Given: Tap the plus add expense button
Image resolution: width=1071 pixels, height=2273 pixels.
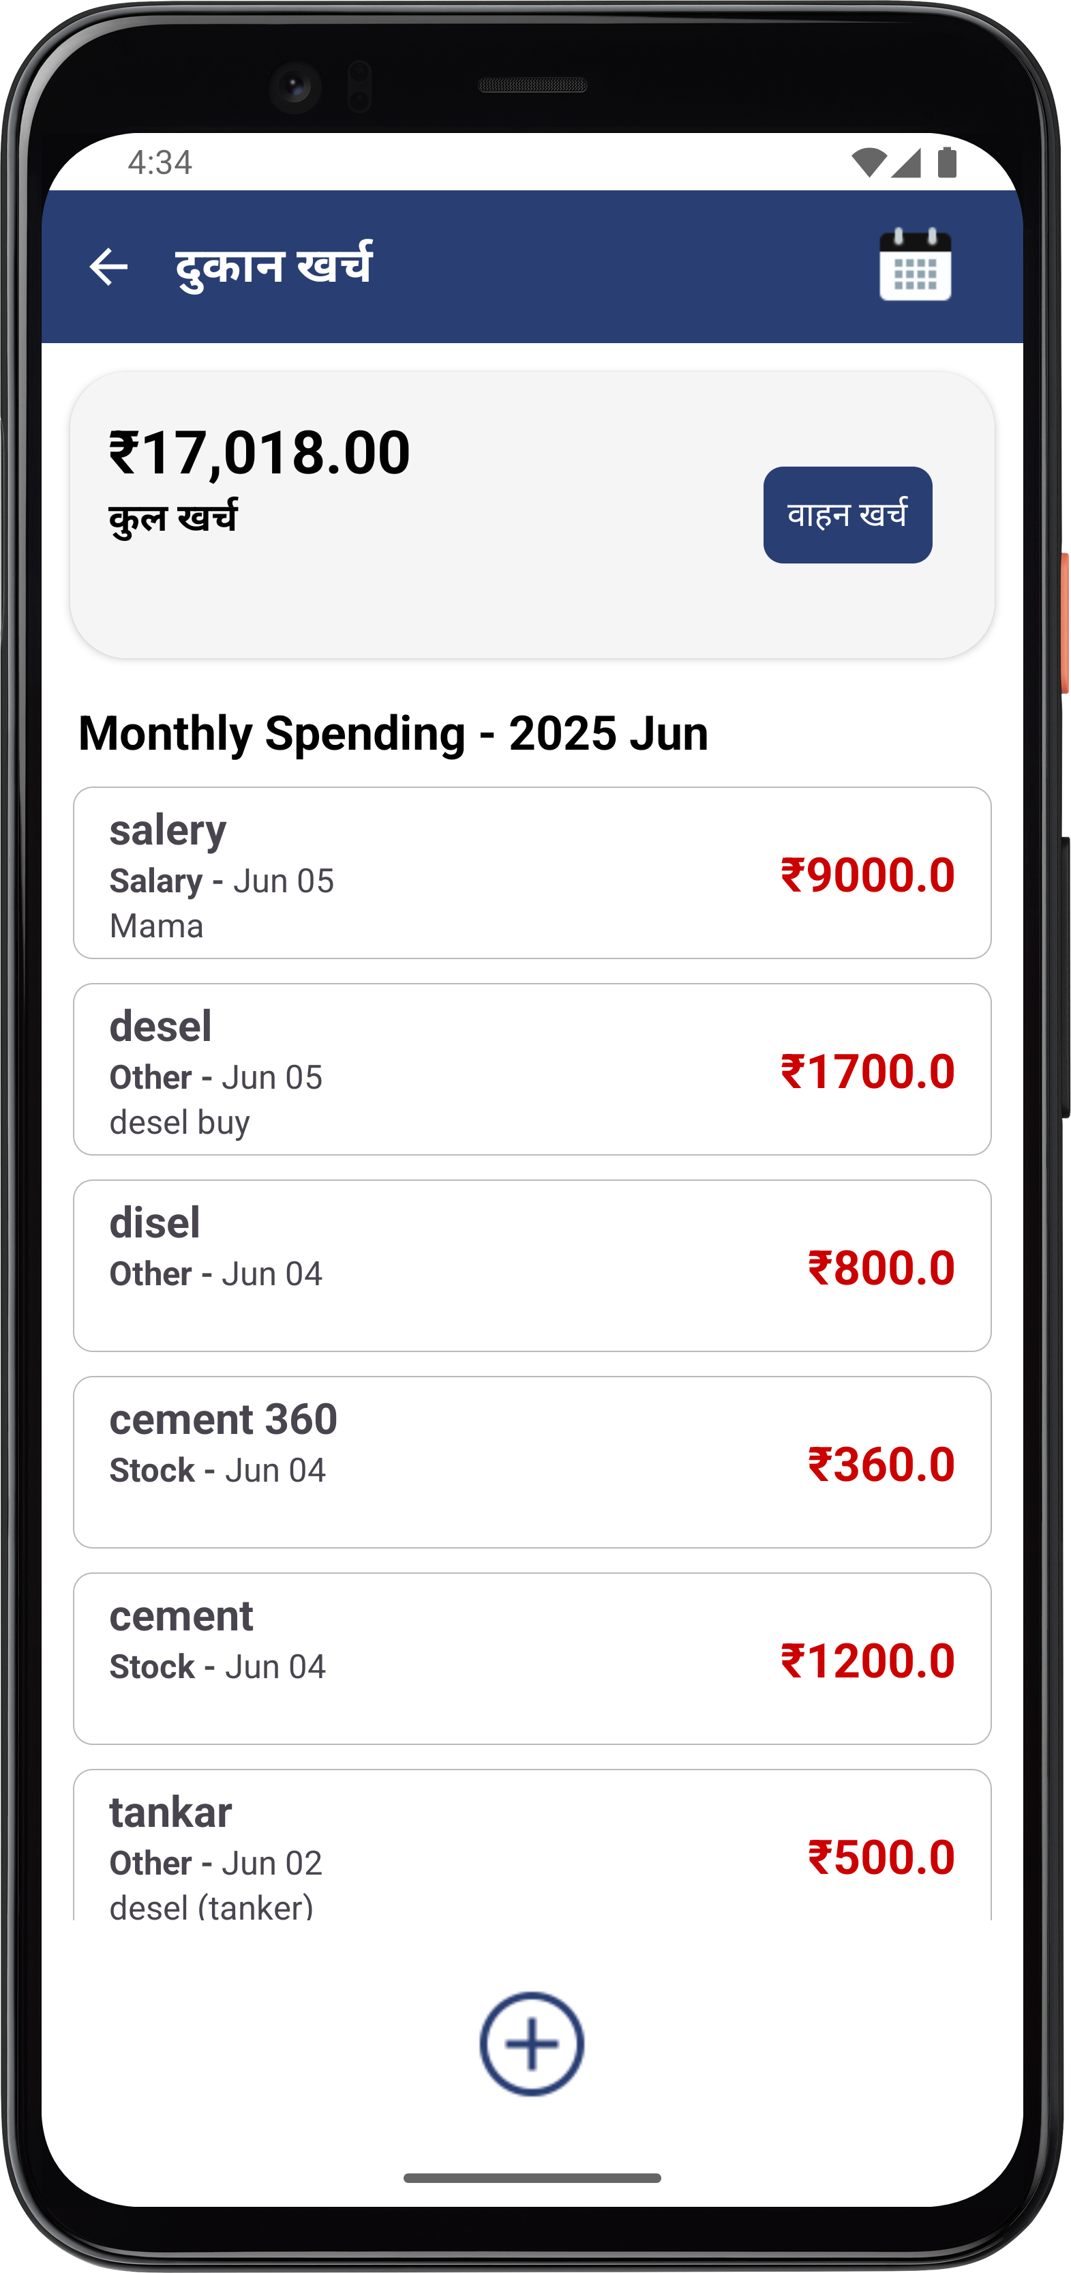Looking at the screenshot, I should tap(532, 2044).
